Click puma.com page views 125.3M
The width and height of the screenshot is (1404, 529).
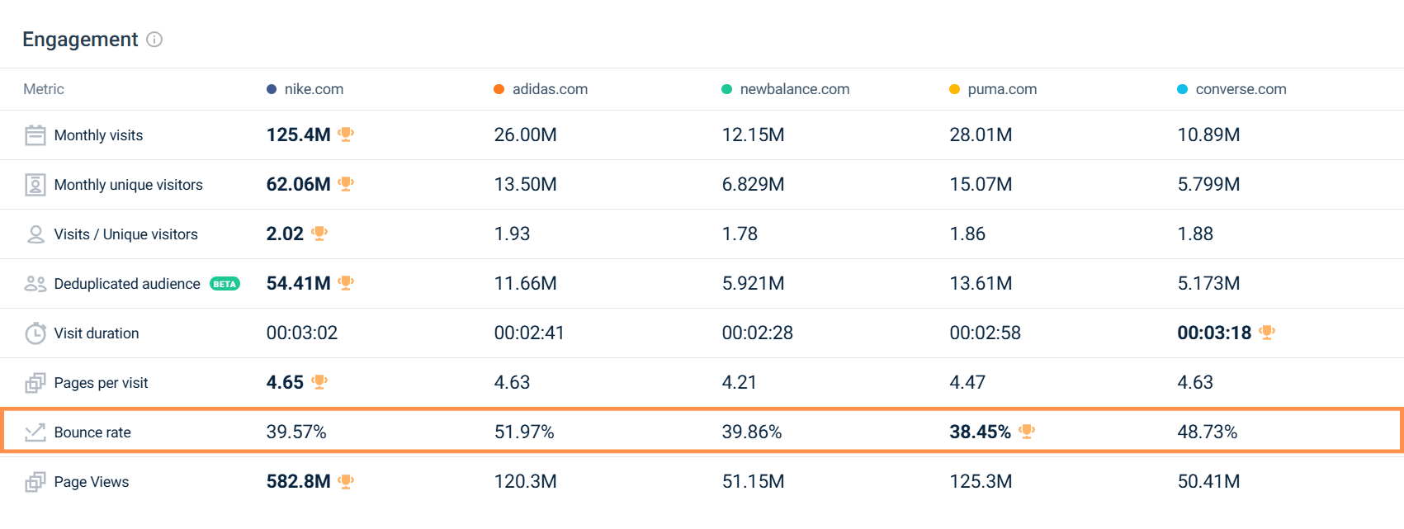click(981, 481)
